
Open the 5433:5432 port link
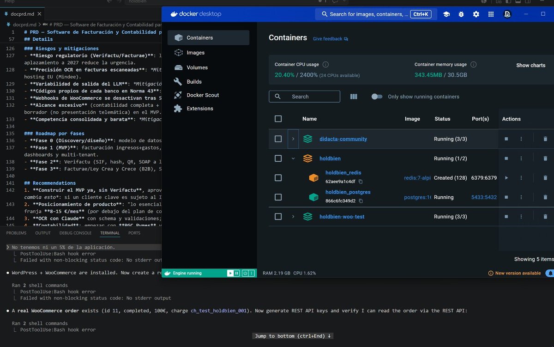coord(484,197)
